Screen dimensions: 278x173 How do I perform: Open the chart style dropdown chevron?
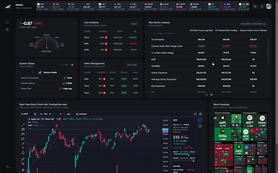pyautogui.click(x=72, y=114)
